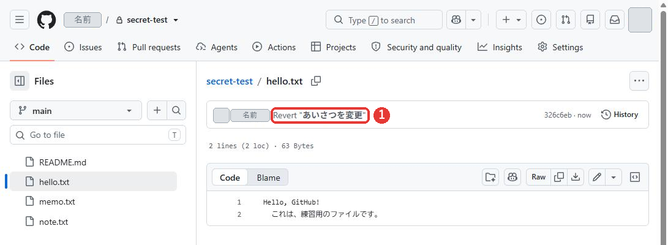Copy raw file contents
Image resolution: width=668 pixels, height=245 pixels.
pyautogui.click(x=559, y=177)
